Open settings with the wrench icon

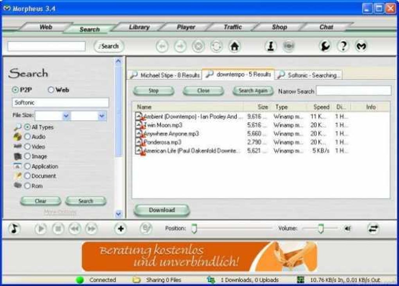pyautogui.click(x=325, y=46)
